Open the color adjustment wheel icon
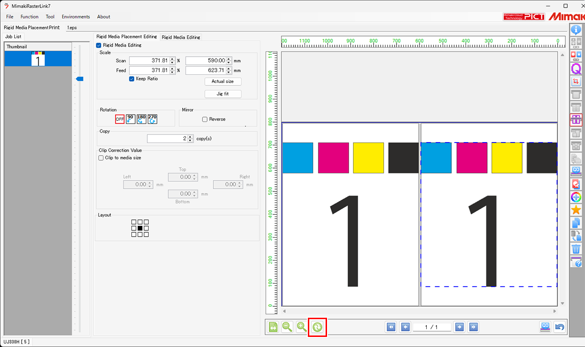The image size is (585, 347). click(x=576, y=197)
